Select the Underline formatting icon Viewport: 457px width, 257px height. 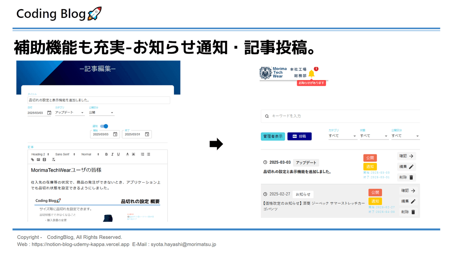tap(118, 154)
